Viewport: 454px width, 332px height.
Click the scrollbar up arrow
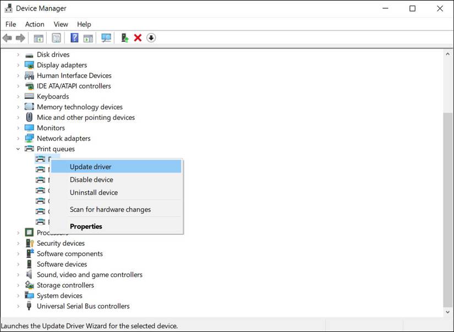coord(447,54)
